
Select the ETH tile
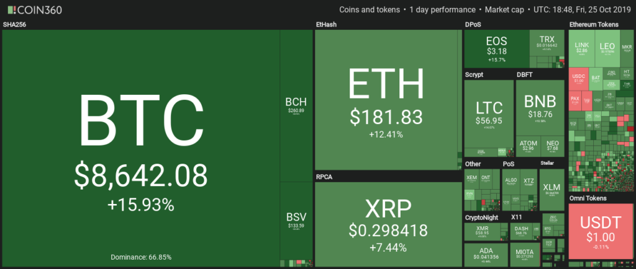(x=386, y=99)
